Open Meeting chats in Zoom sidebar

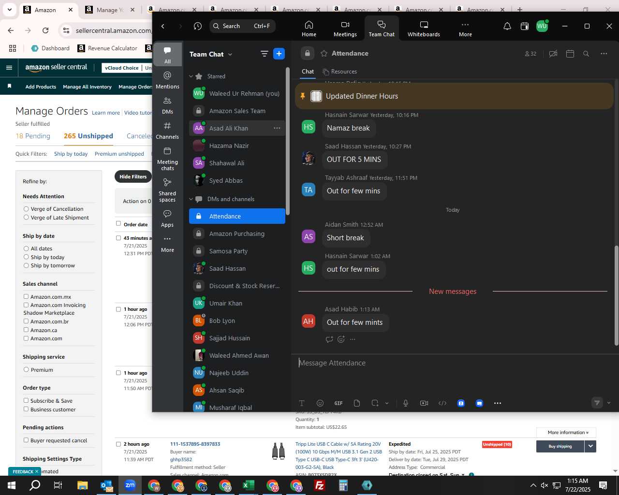click(167, 159)
